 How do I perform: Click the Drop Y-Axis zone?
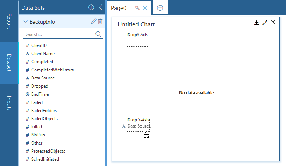click(137, 40)
